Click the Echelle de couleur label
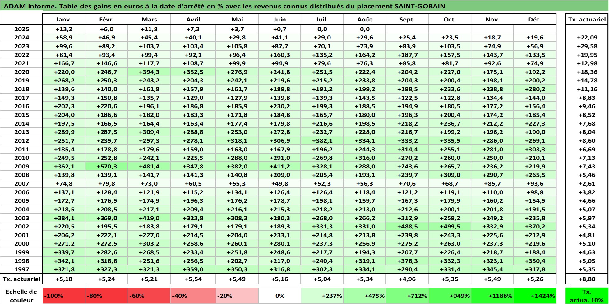This screenshot has width=609, height=304. [21, 296]
